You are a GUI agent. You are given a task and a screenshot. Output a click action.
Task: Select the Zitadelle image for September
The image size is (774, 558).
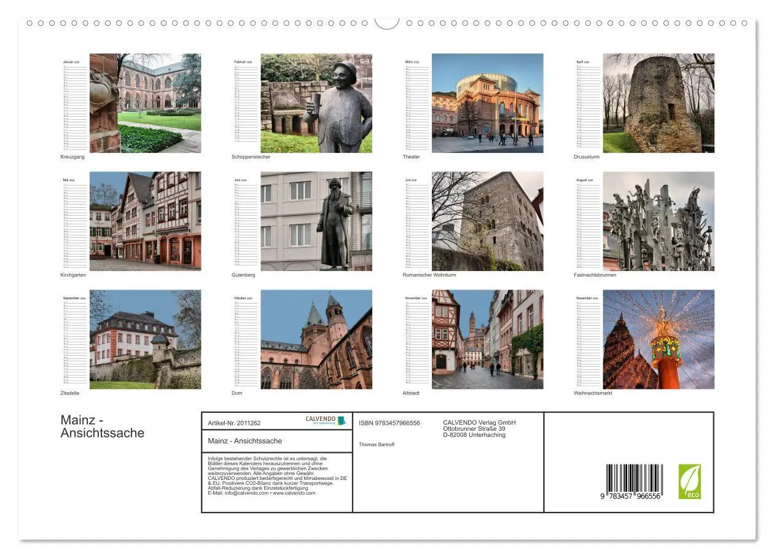click(146, 339)
